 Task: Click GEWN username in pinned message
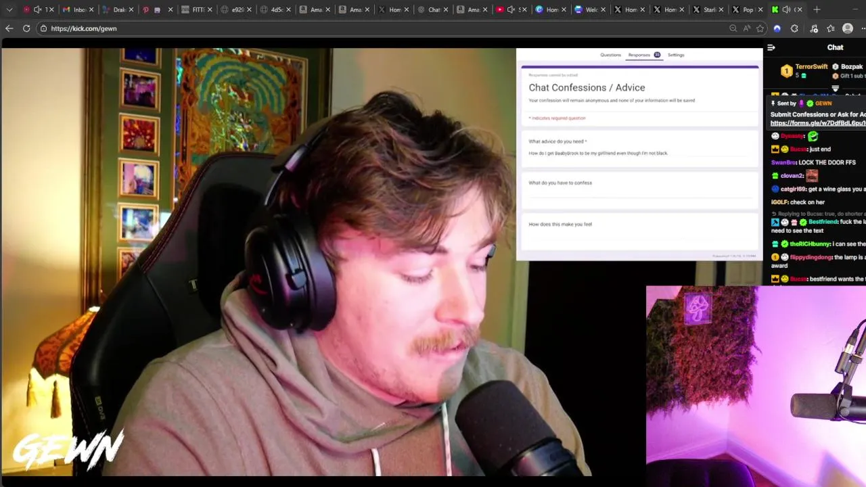point(823,103)
